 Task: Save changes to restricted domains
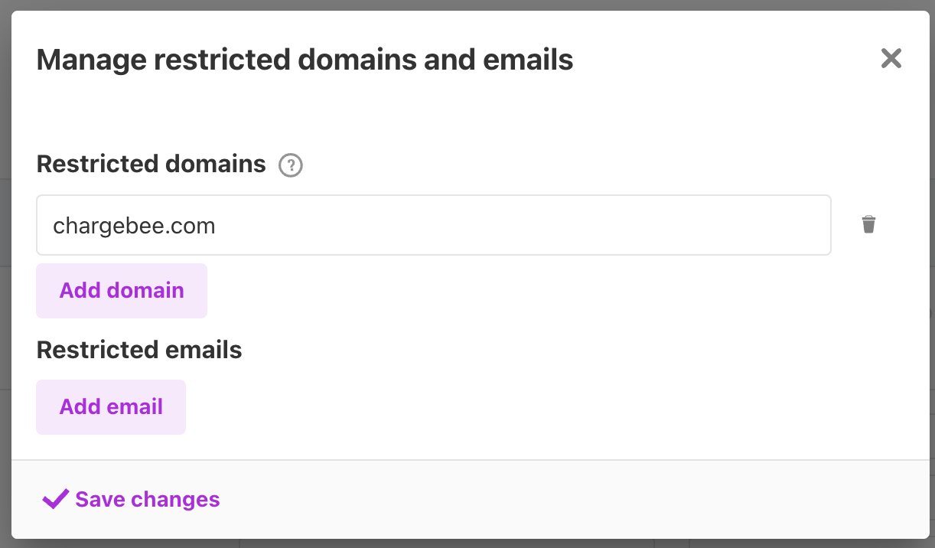[x=147, y=500]
